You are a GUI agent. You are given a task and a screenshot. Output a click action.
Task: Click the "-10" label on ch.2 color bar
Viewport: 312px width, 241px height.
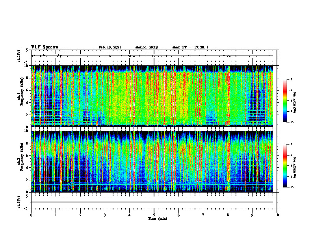tap(291, 187)
